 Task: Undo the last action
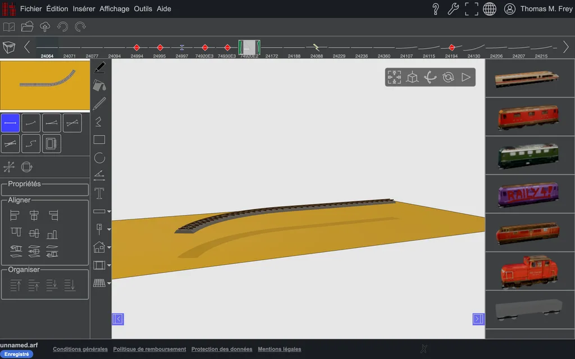pos(63,27)
